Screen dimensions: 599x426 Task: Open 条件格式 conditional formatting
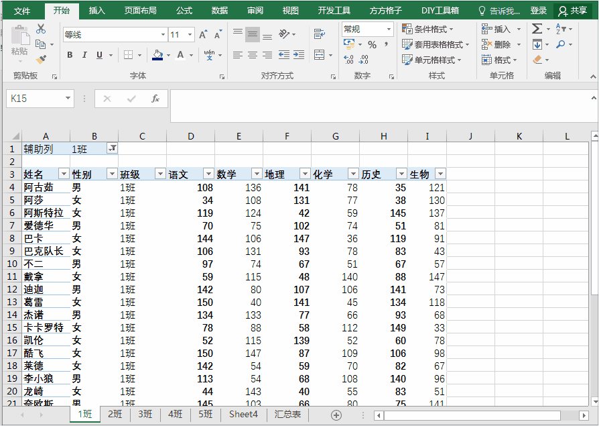(x=428, y=29)
